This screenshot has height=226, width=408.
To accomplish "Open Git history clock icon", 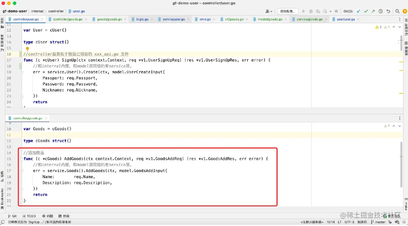I will 381,11.
